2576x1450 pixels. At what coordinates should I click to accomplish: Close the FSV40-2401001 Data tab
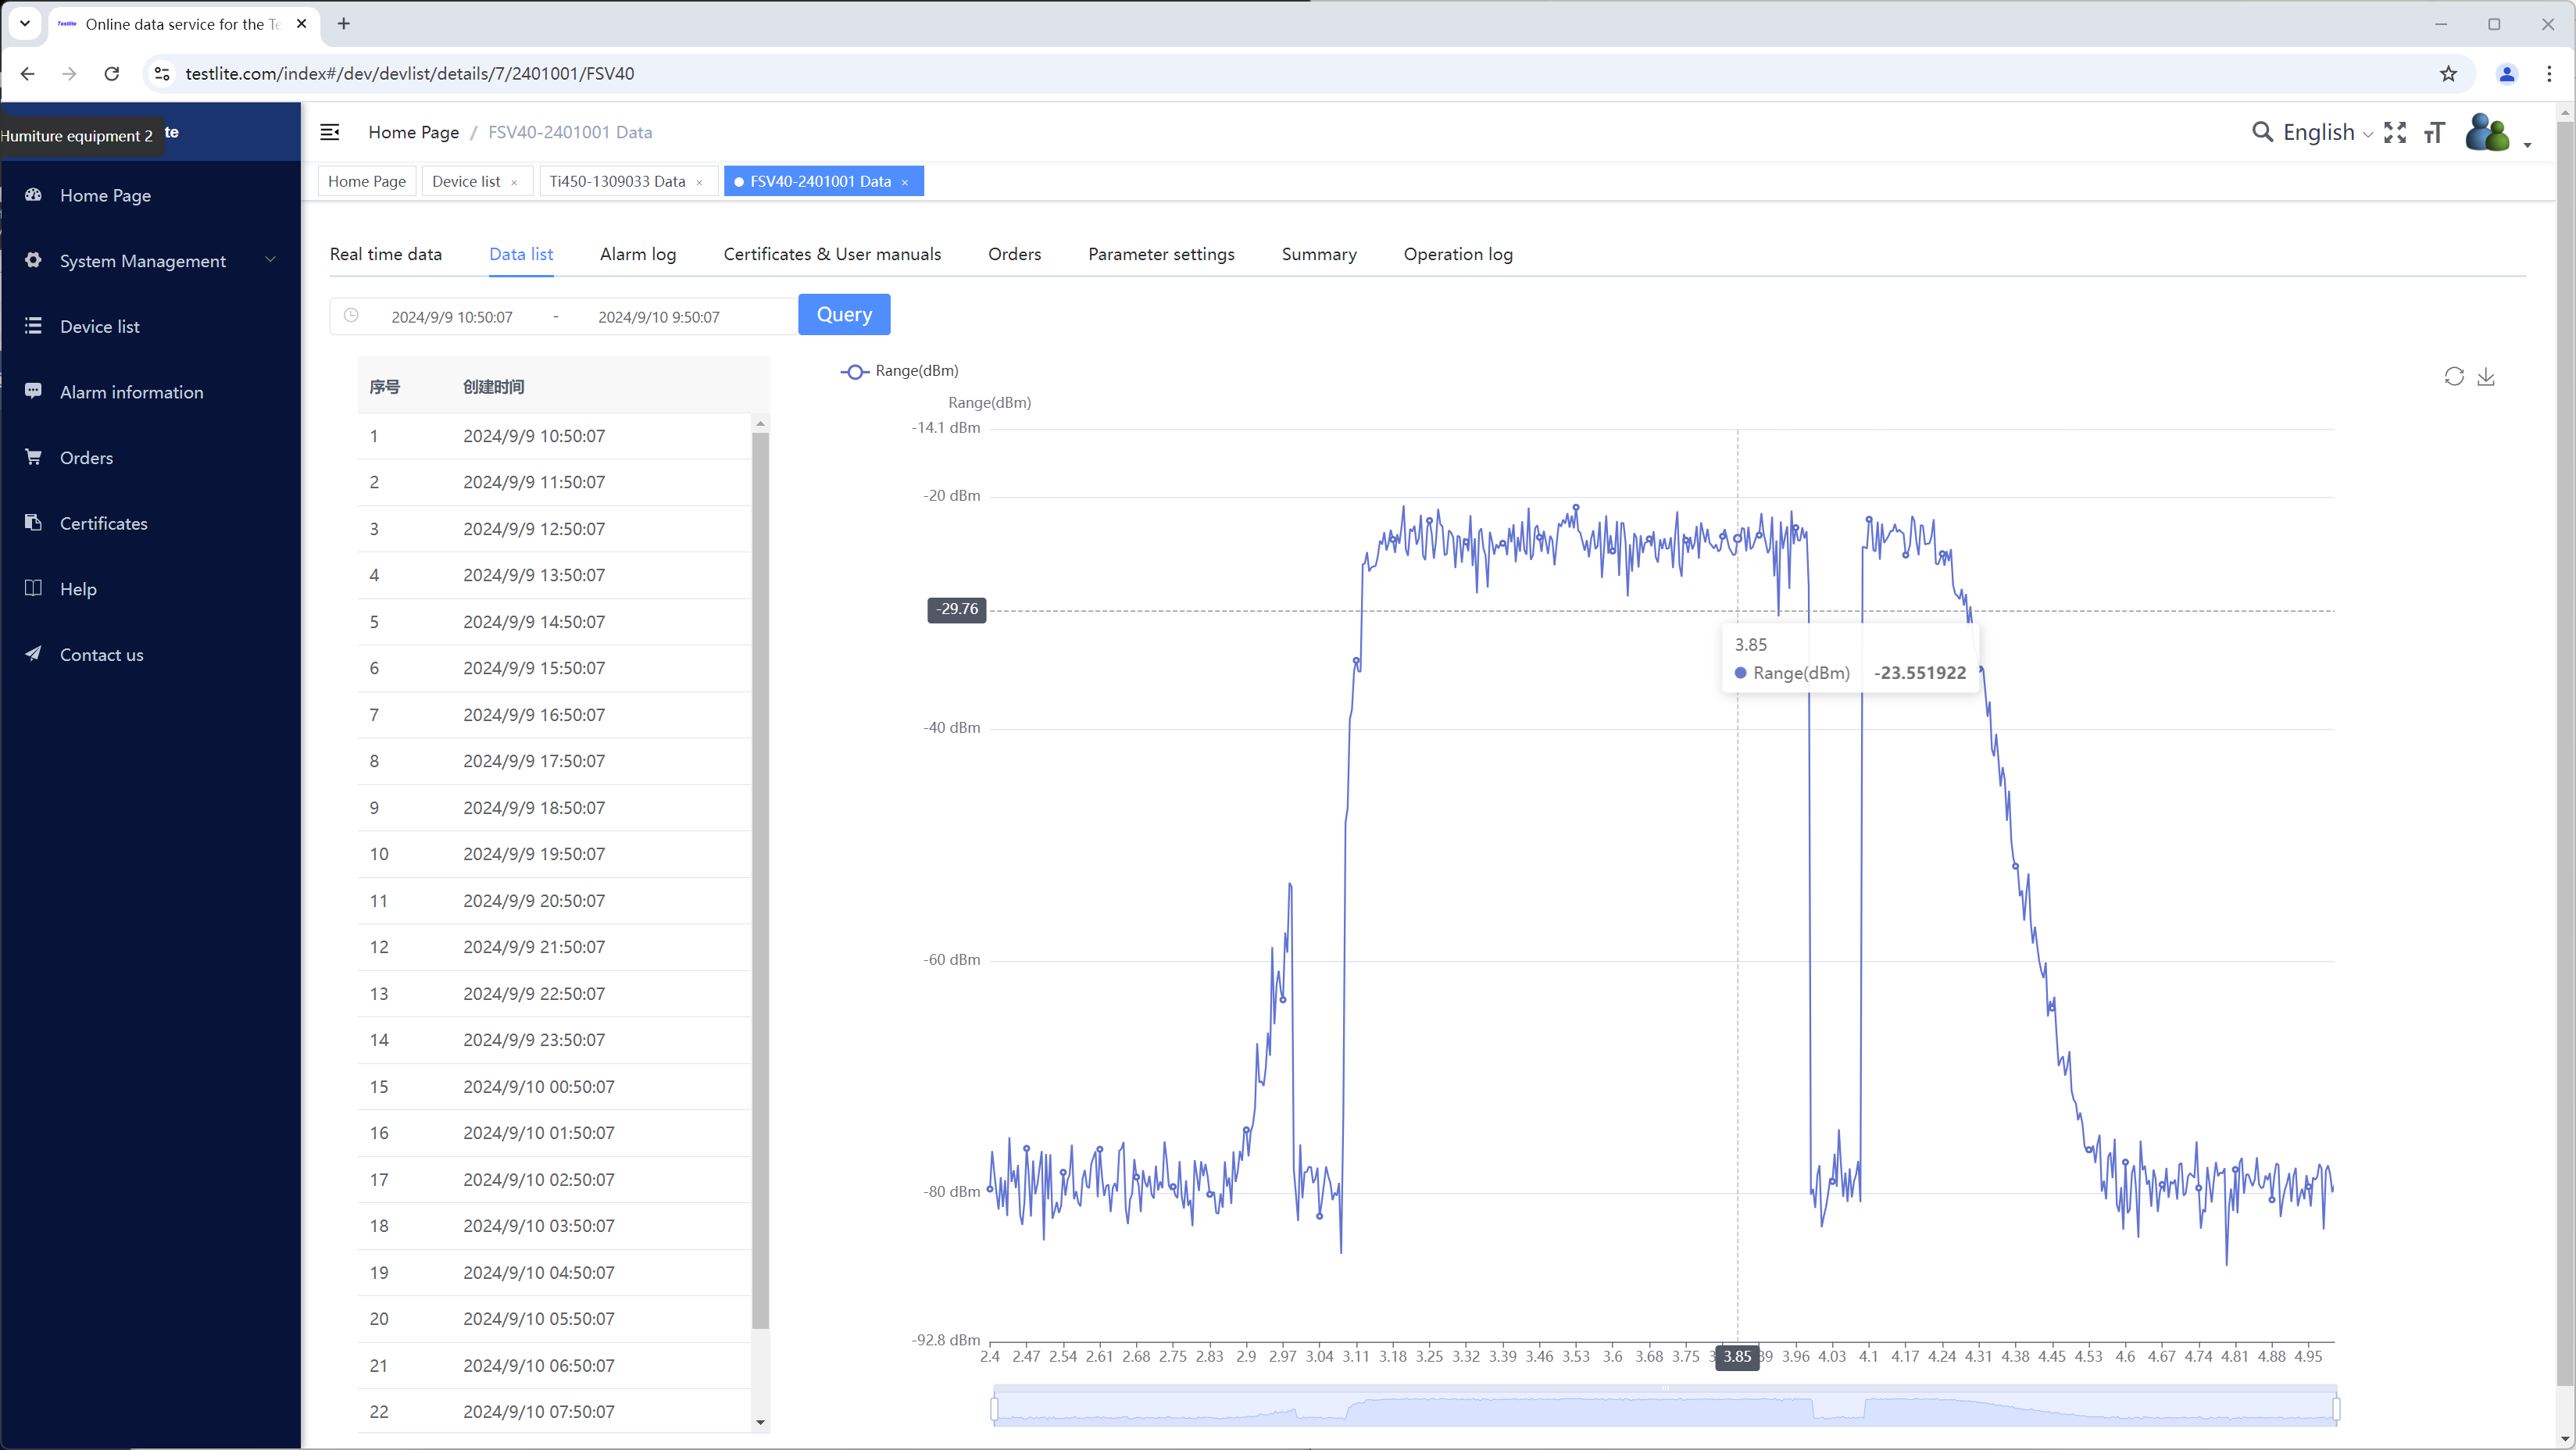(905, 182)
